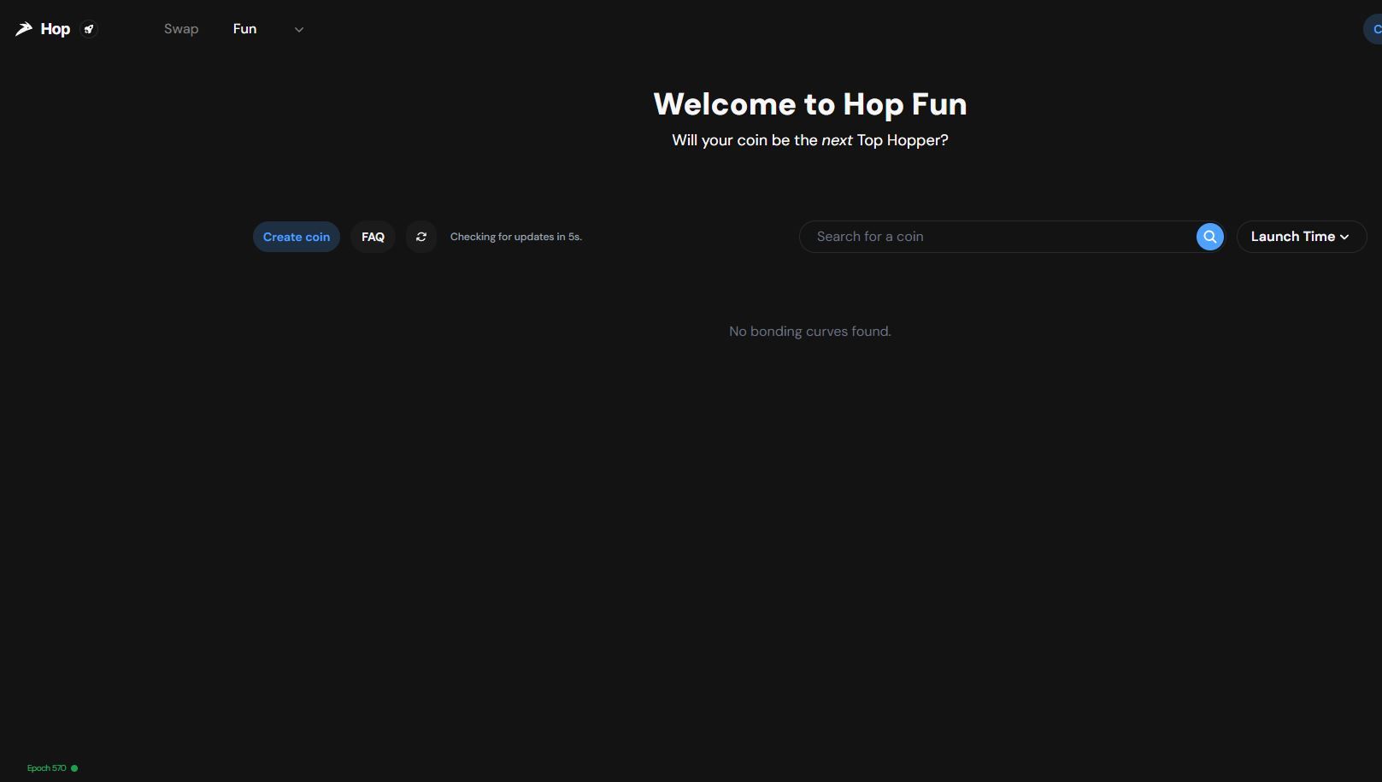Open the Swap page
Image resolution: width=1382 pixels, height=782 pixels.
(181, 29)
